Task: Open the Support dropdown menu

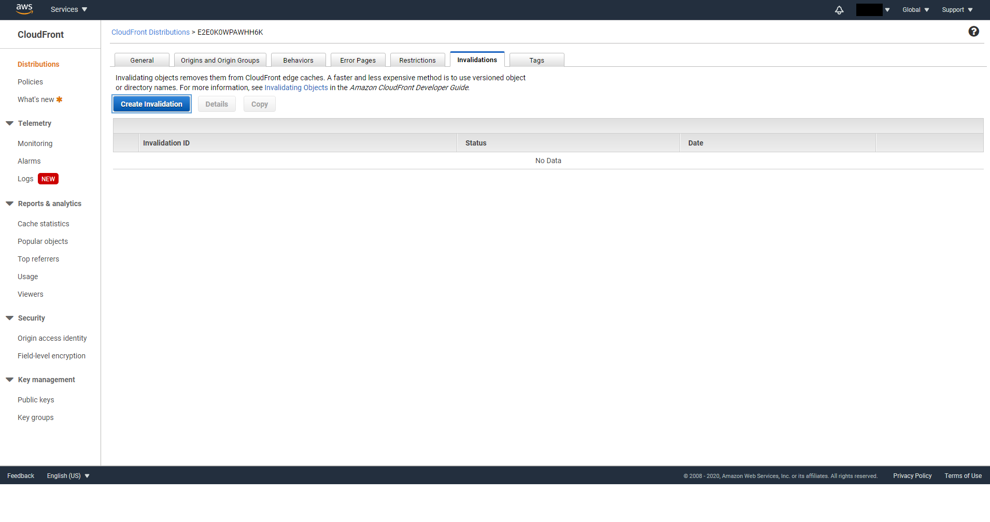Action: (957, 10)
